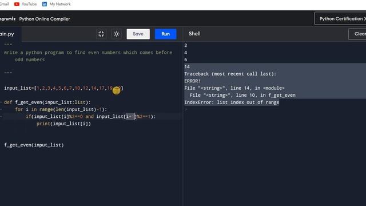Open the Gmail bookmark
This screenshot has height=206, width=366.
(4, 4)
